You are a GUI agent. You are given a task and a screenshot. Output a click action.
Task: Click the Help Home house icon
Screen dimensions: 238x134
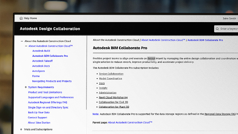click(x=21, y=18)
